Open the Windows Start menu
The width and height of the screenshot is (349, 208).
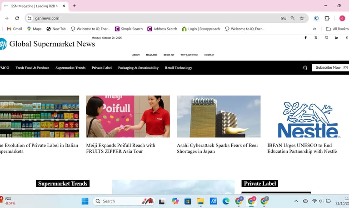(85, 201)
